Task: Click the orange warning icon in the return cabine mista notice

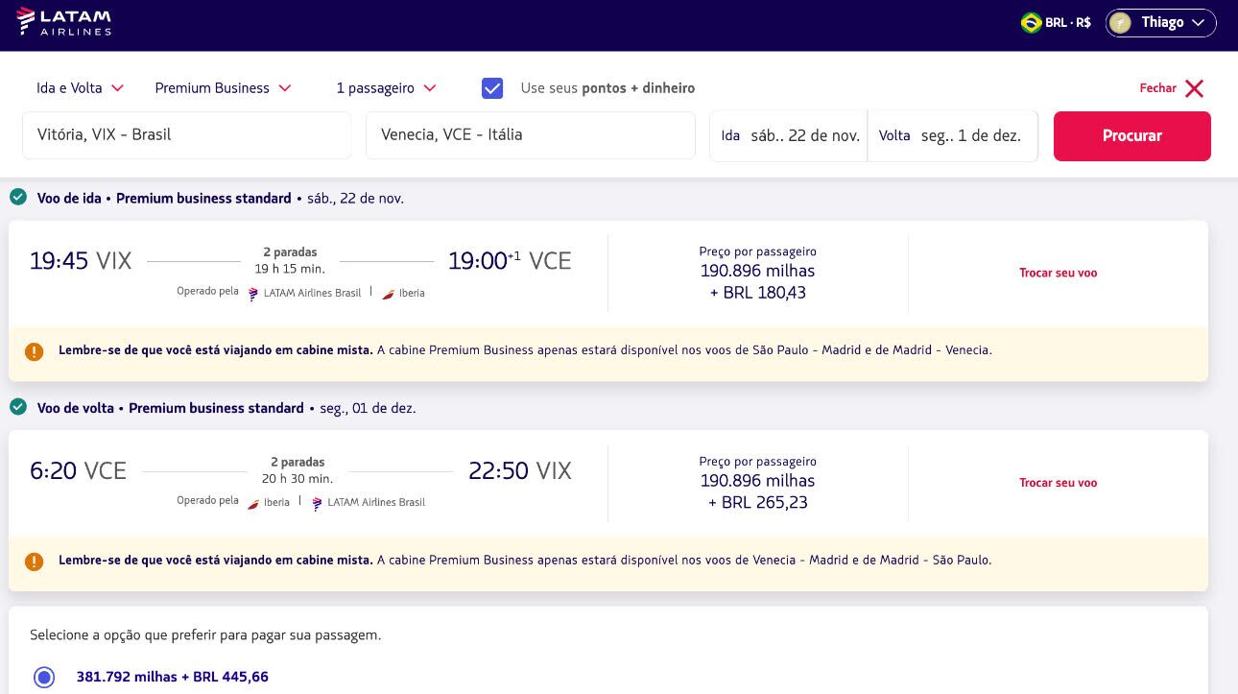Action: (35, 562)
